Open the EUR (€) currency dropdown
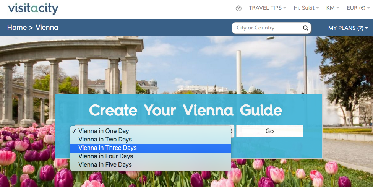This screenshot has width=373, height=187. [358, 8]
